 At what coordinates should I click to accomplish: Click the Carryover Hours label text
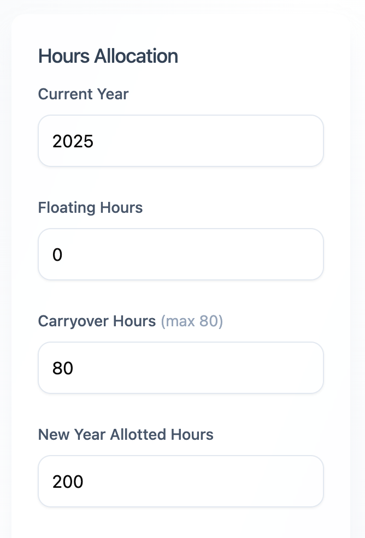[97, 321]
